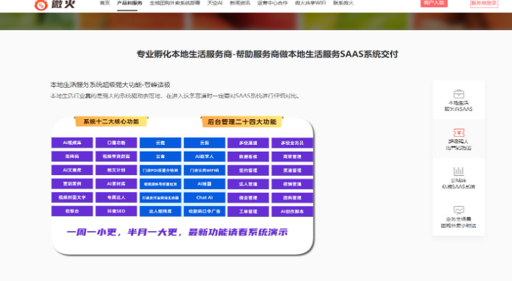The height and width of the screenshot is (281, 512).
Task: Go to the 首页 nav item
Action: (x=104, y=3)
